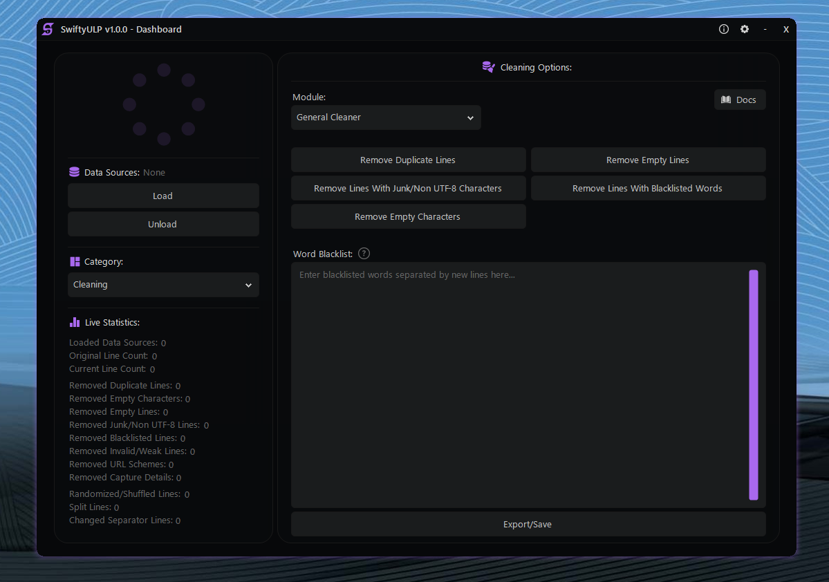Click the Category grid icon

click(74, 261)
